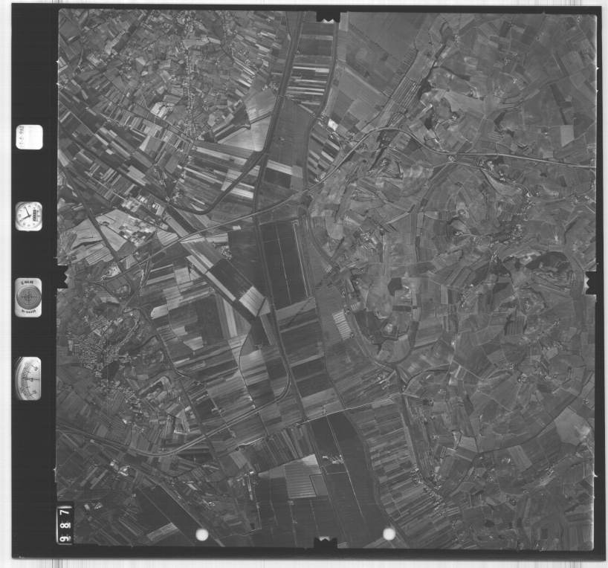Click the circular bubble level instrument
Viewport: 608px width, 568px height.
tap(28, 297)
